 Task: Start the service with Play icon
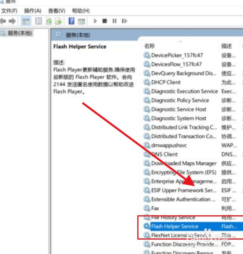point(95,21)
